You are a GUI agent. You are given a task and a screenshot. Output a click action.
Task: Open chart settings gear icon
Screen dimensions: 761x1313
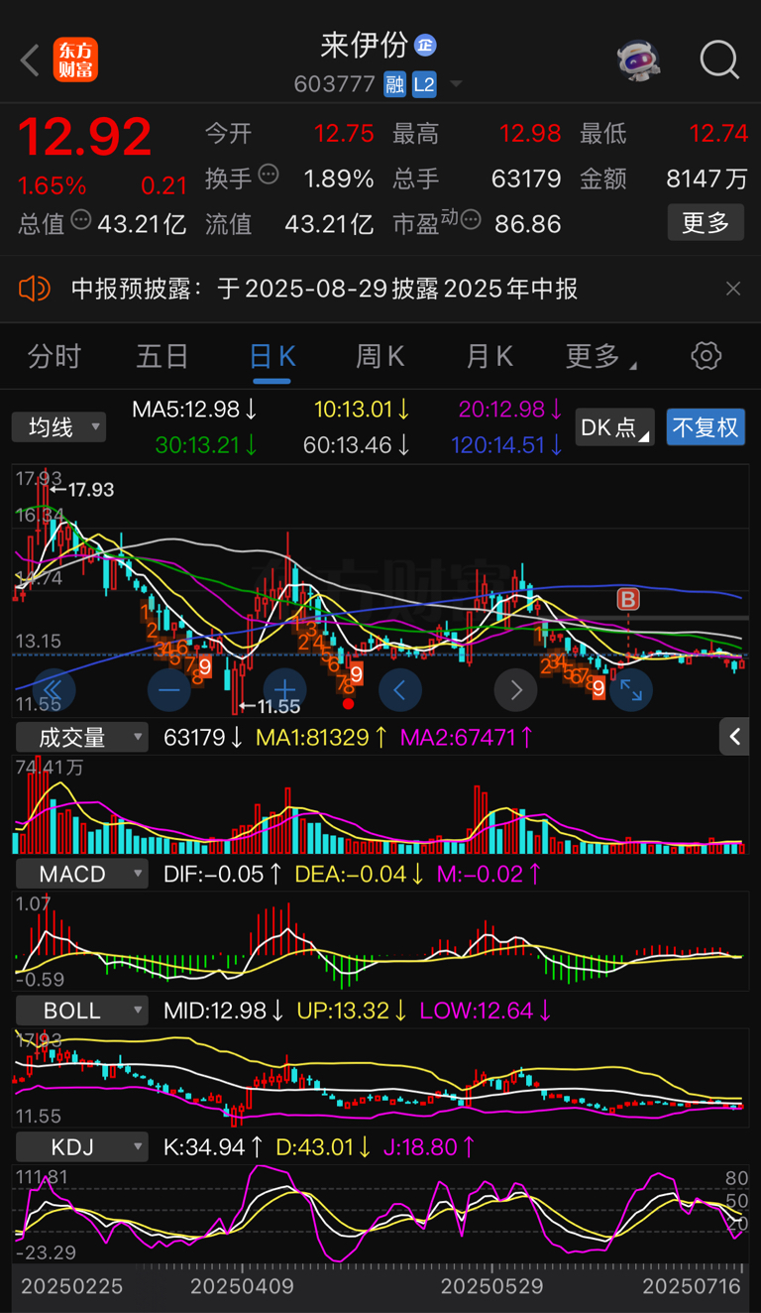(x=707, y=356)
